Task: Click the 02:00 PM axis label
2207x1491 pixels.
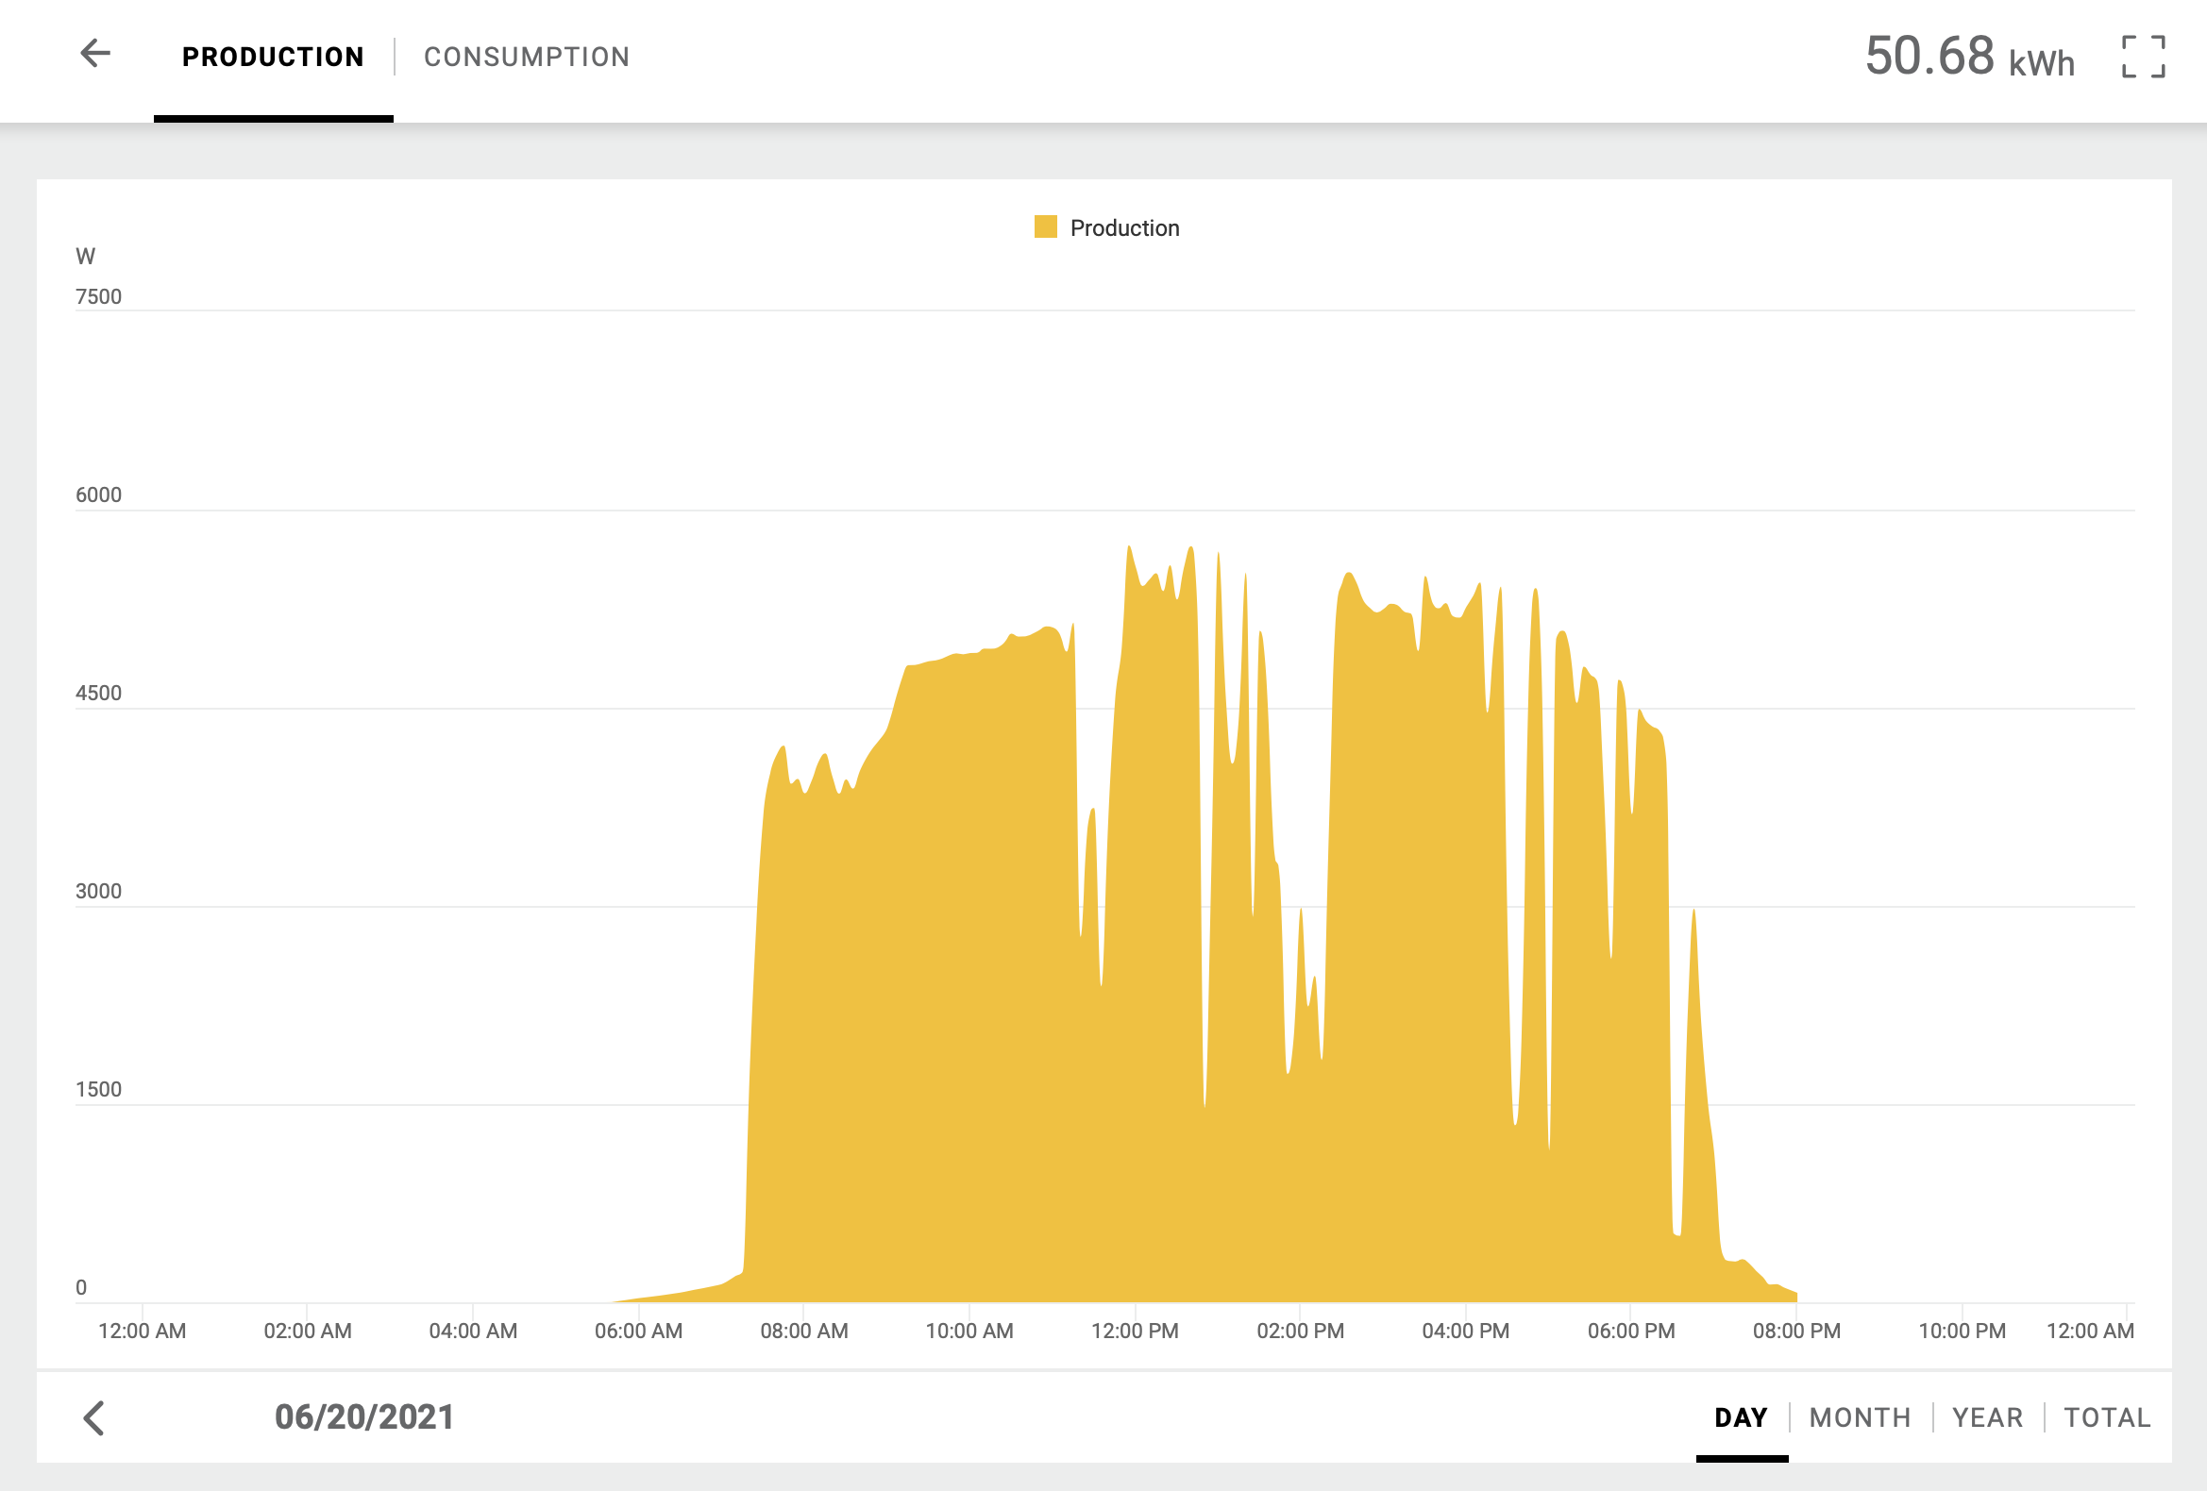Action: 1300,1331
